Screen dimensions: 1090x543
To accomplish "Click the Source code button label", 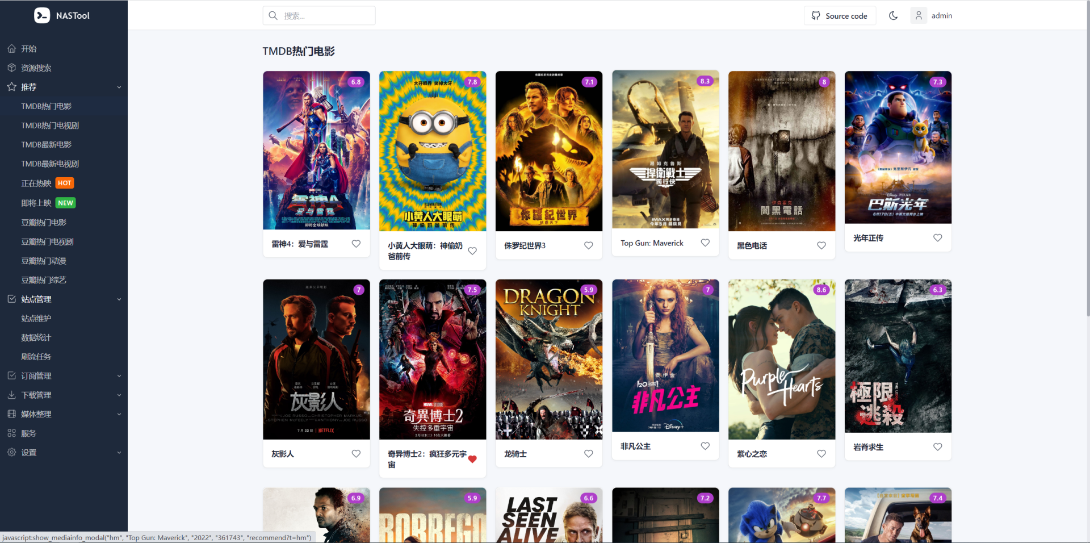I will click(846, 16).
